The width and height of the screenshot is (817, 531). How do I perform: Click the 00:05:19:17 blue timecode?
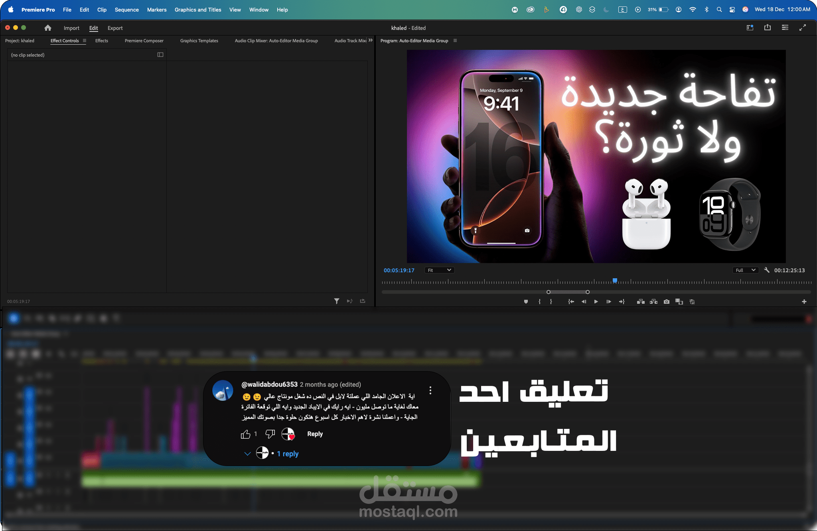[399, 270]
